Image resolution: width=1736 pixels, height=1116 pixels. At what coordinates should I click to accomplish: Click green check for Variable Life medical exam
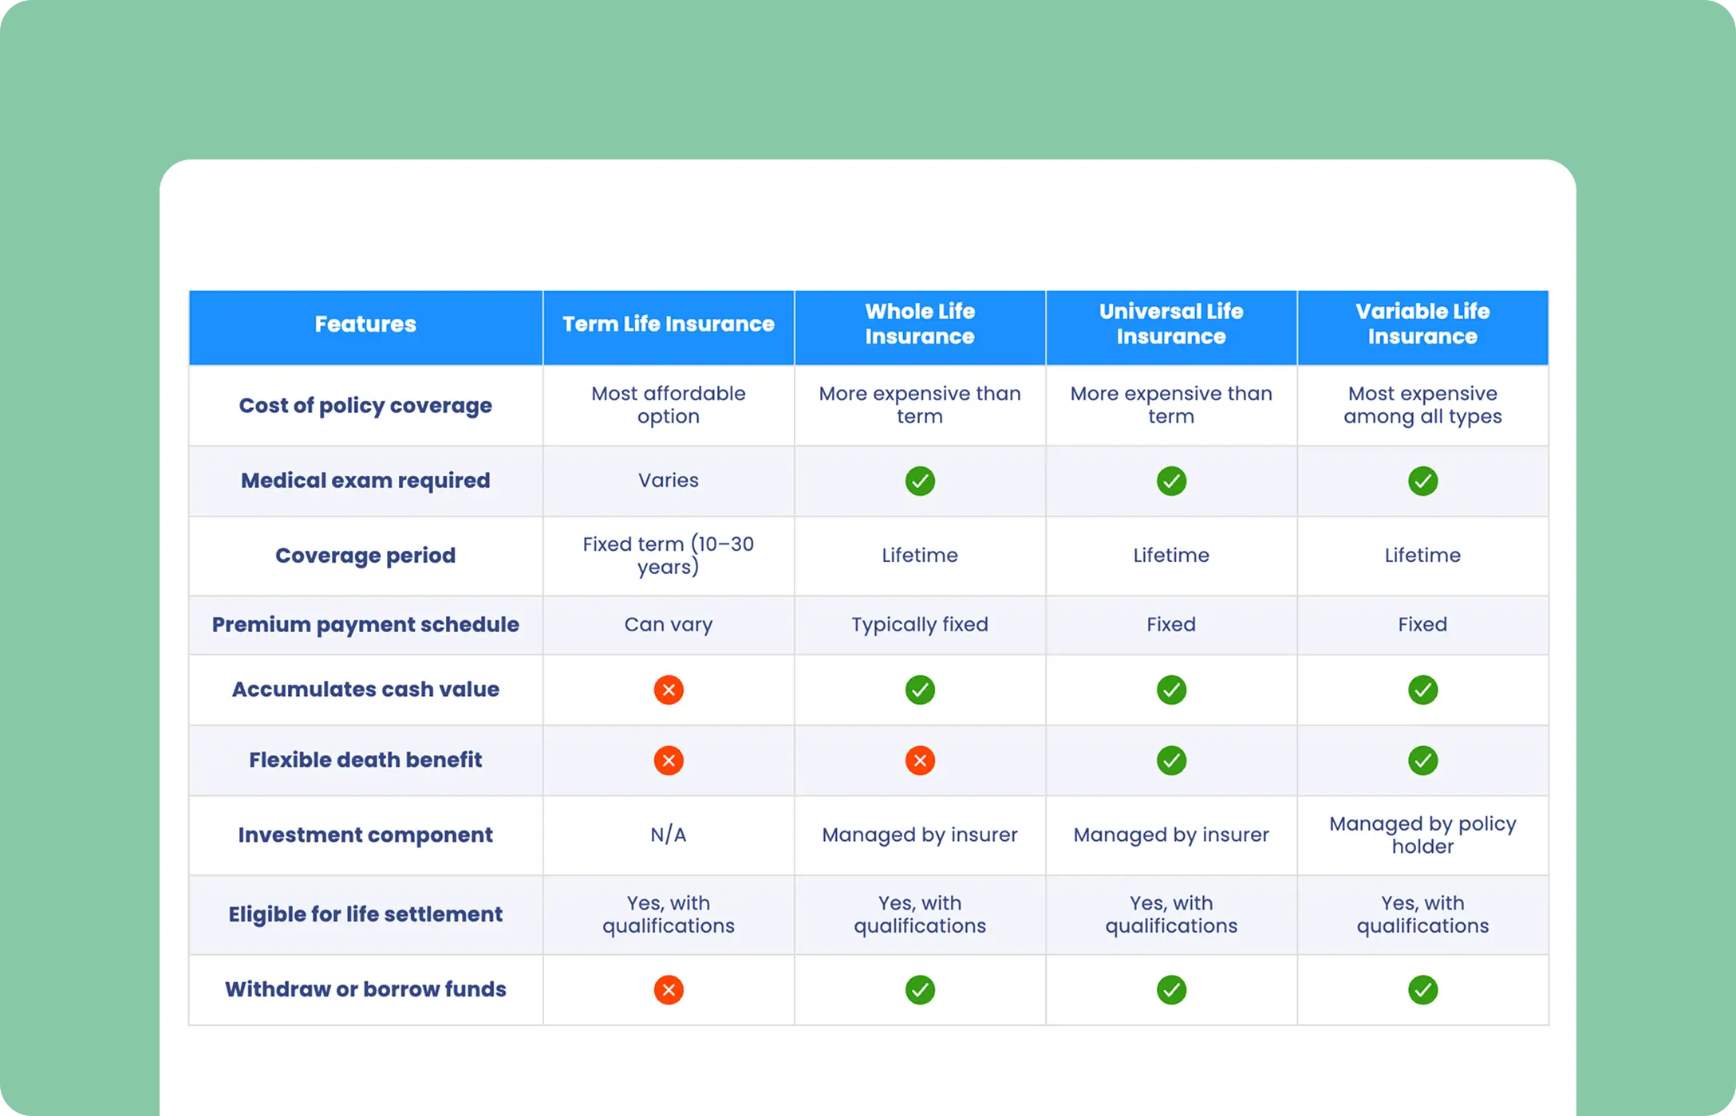click(1422, 481)
